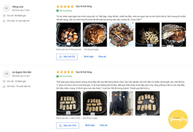Click the YummyDay yellow logo badge
The image size is (193, 132).
coord(178,119)
